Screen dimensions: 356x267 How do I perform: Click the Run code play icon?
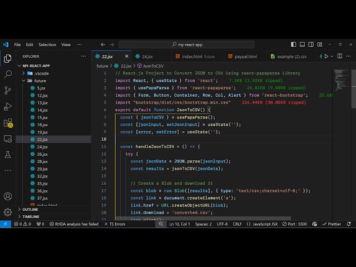(x=326, y=56)
